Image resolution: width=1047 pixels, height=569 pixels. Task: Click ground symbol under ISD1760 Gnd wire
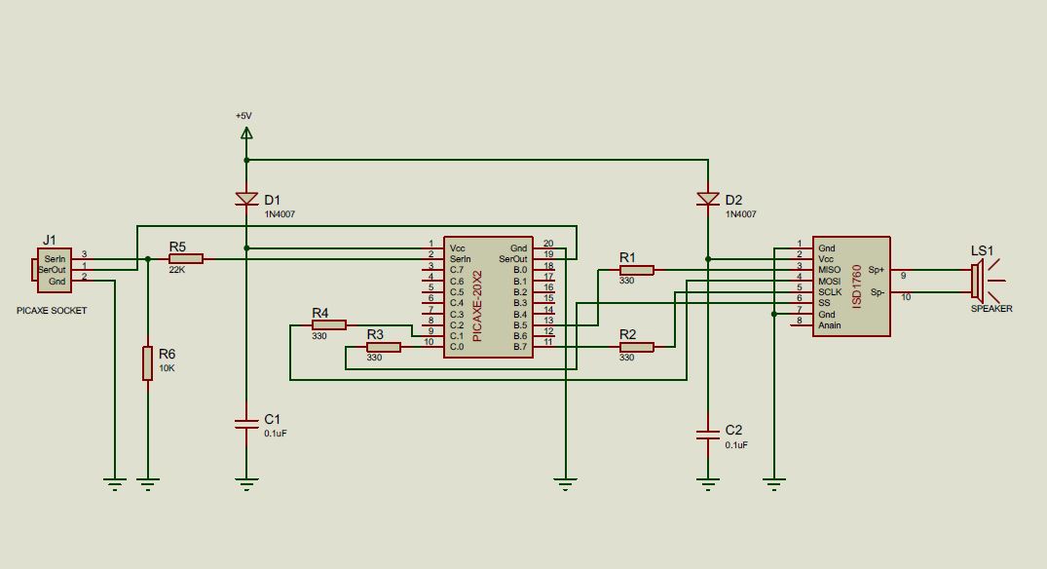point(774,484)
